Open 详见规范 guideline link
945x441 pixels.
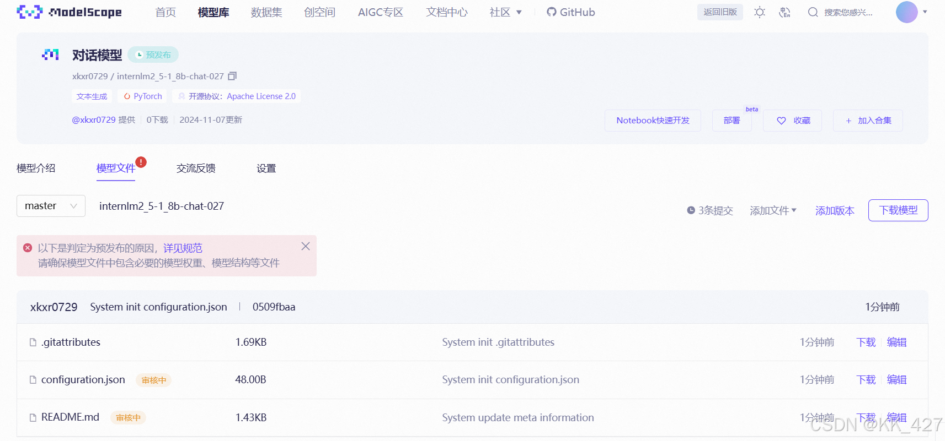[x=183, y=248]
